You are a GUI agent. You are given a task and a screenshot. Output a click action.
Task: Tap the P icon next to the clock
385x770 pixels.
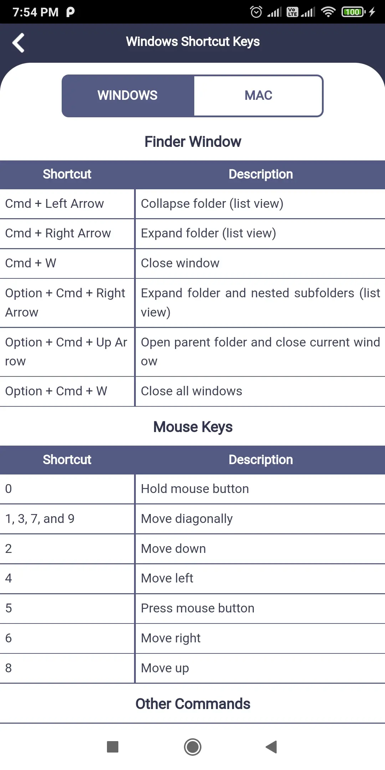(70, 12)
